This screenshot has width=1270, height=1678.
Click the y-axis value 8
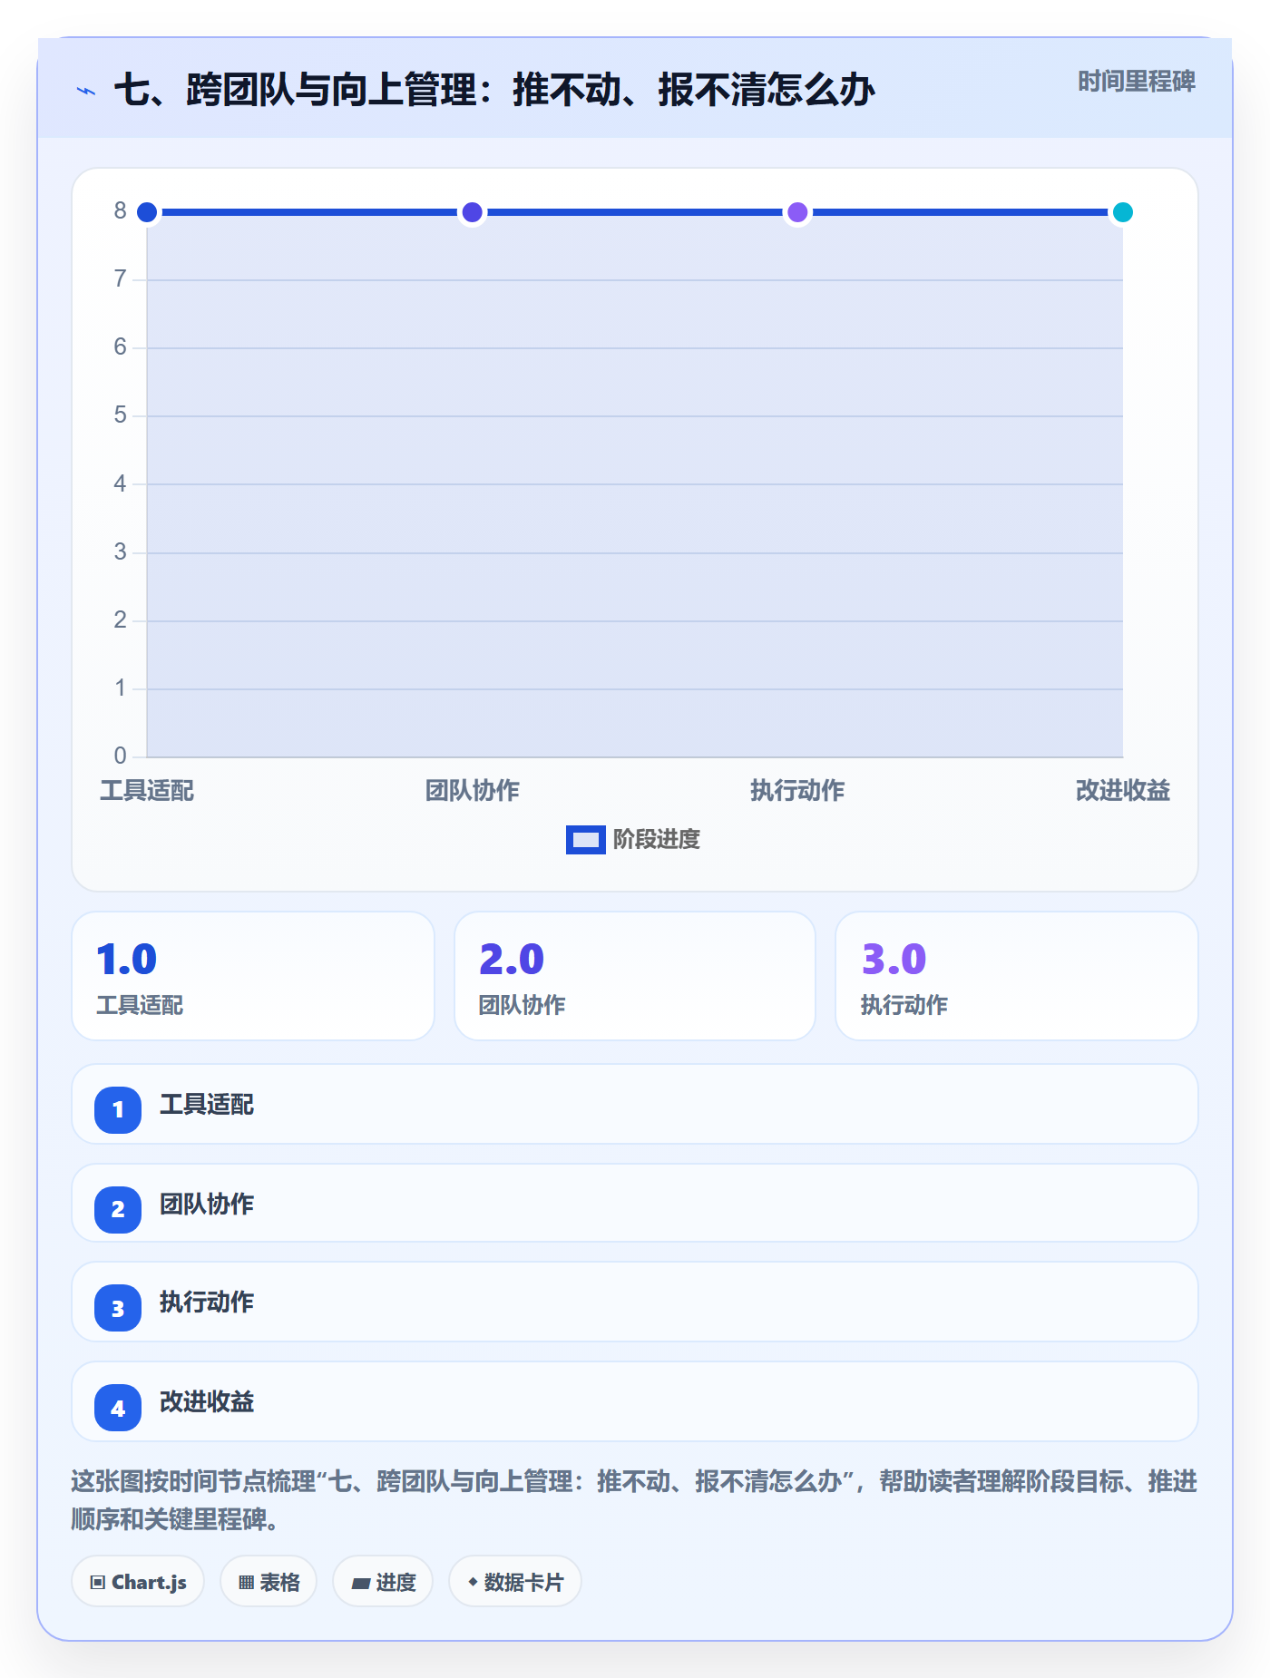[x=120, y=211]
